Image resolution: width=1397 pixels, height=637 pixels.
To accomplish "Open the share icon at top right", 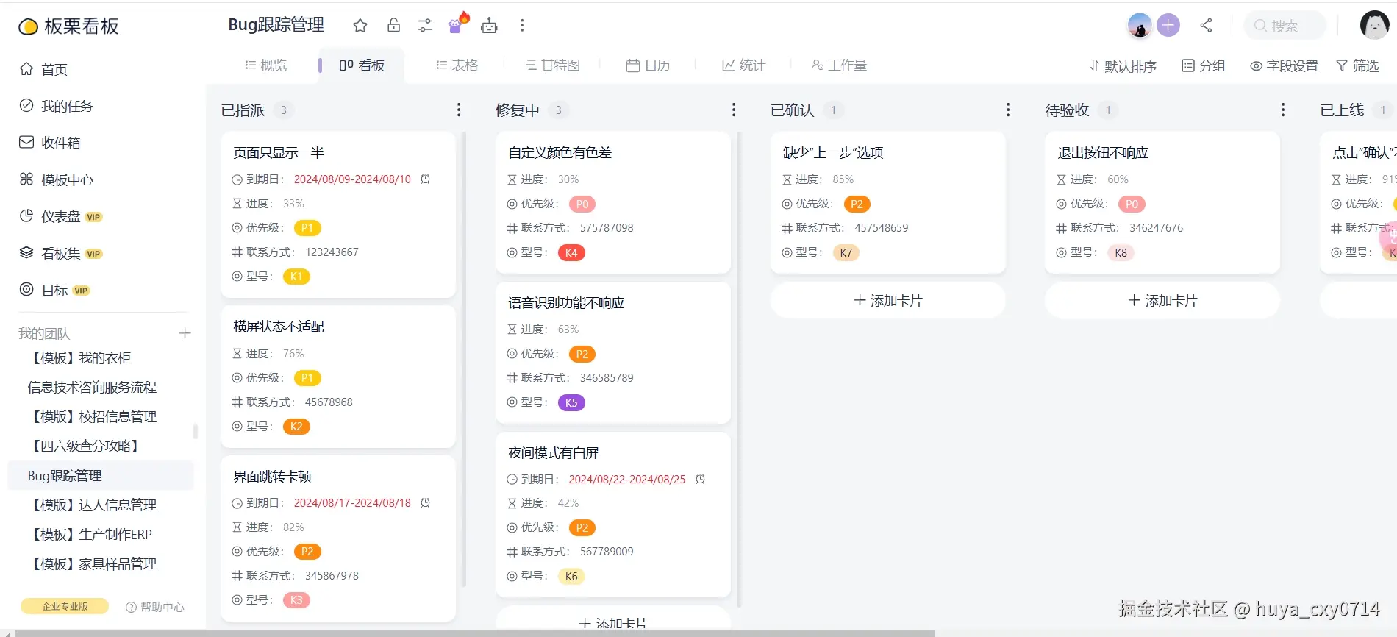I will point(1206,25).
